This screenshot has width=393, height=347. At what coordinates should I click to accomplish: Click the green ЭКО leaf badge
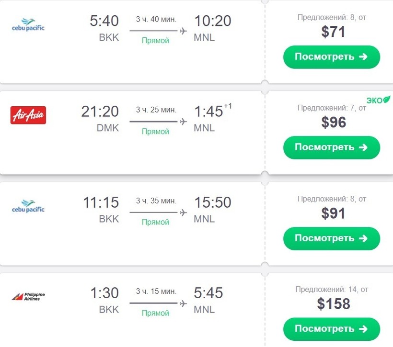(379, 100)
